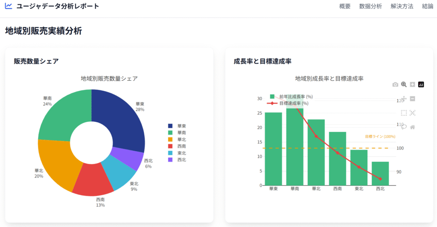The image size is (437, 227).
Task: Click the 結論 navigation link
Action: click(x=427, y=6)
